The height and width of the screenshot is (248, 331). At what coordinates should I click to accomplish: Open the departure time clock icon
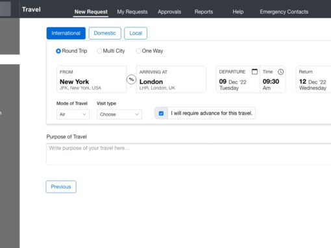point(280,72)
